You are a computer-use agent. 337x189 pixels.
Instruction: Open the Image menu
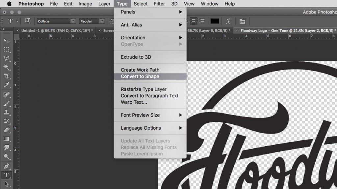click(85, 4)
